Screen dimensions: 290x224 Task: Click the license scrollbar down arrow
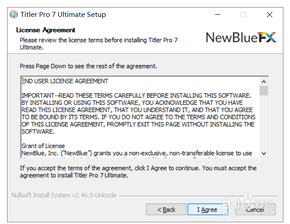pyautogui.click(x=264, y=153)
